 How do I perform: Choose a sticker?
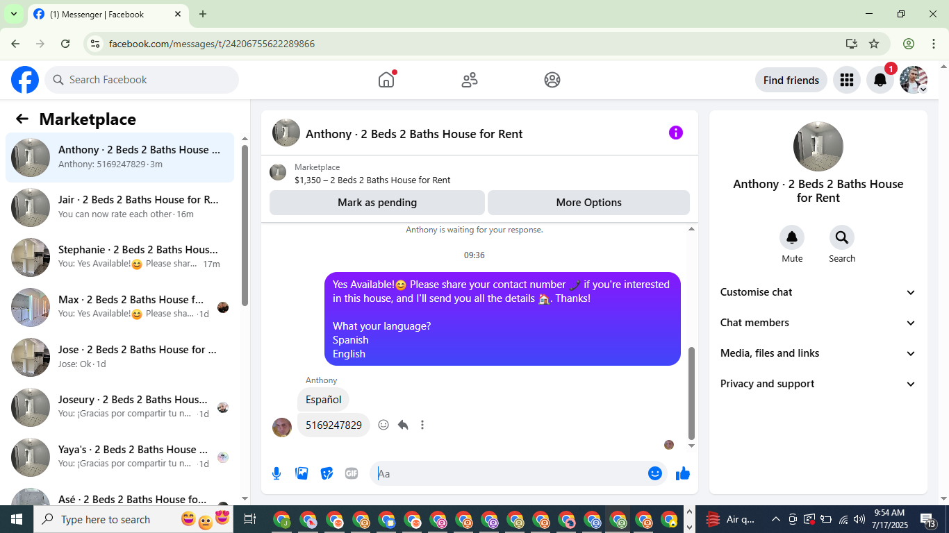[327, 473]
